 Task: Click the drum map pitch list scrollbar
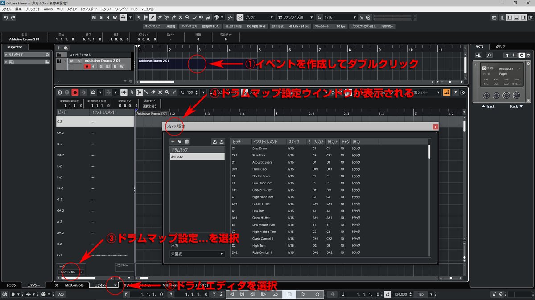click(x=430, y=151)
